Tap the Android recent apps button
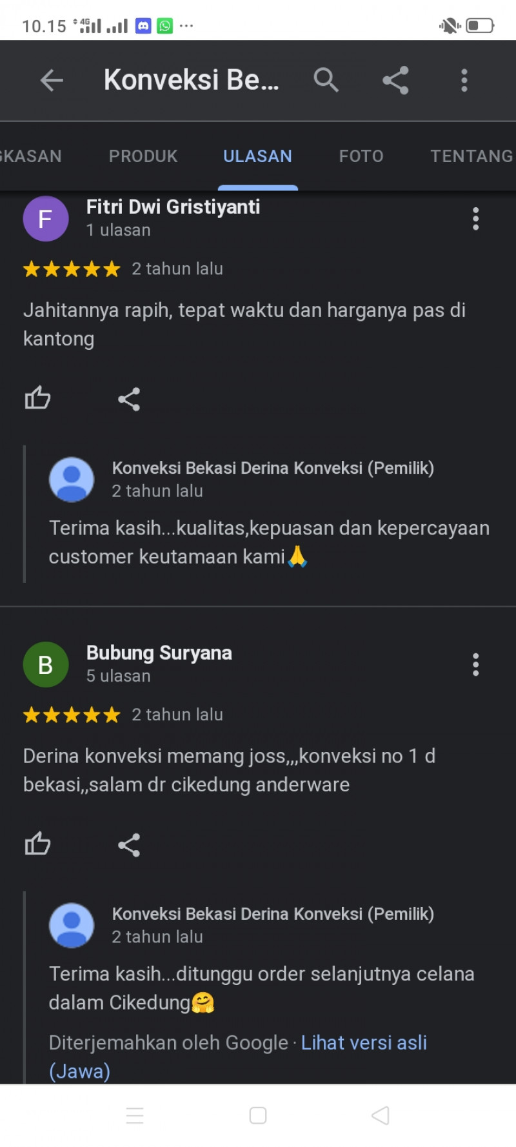 pos(135,1115)
